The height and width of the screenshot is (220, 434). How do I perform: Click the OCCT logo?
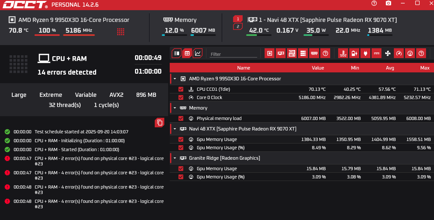[x=25, y=5]
